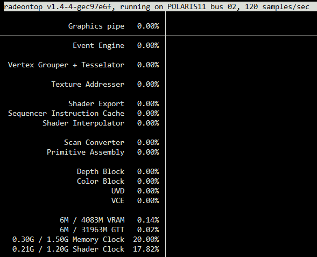Click the Scan Converter label
317x257 pixels.
pyautogui.click(x=94, y=142)
